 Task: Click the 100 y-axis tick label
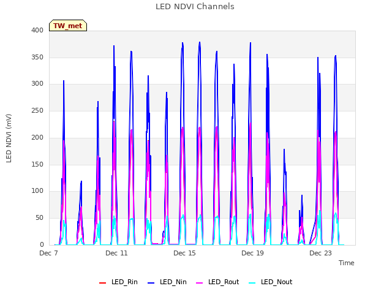(37, 191)
